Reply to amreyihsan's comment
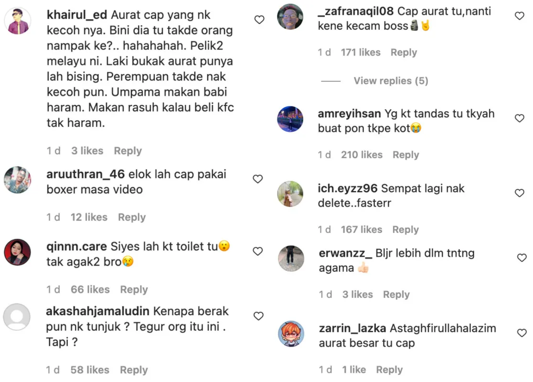533x382 pixels. 406,155
